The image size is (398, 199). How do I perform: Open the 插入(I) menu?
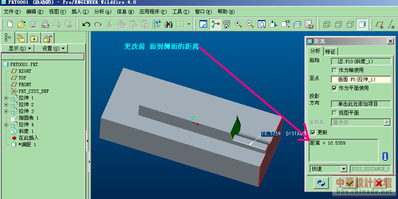pos(80,12)
